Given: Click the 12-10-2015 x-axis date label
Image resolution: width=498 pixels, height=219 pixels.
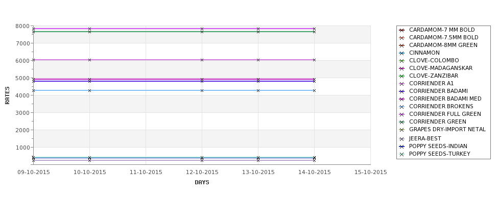Looking at the screenshot, I should click(x=202, y=173).
